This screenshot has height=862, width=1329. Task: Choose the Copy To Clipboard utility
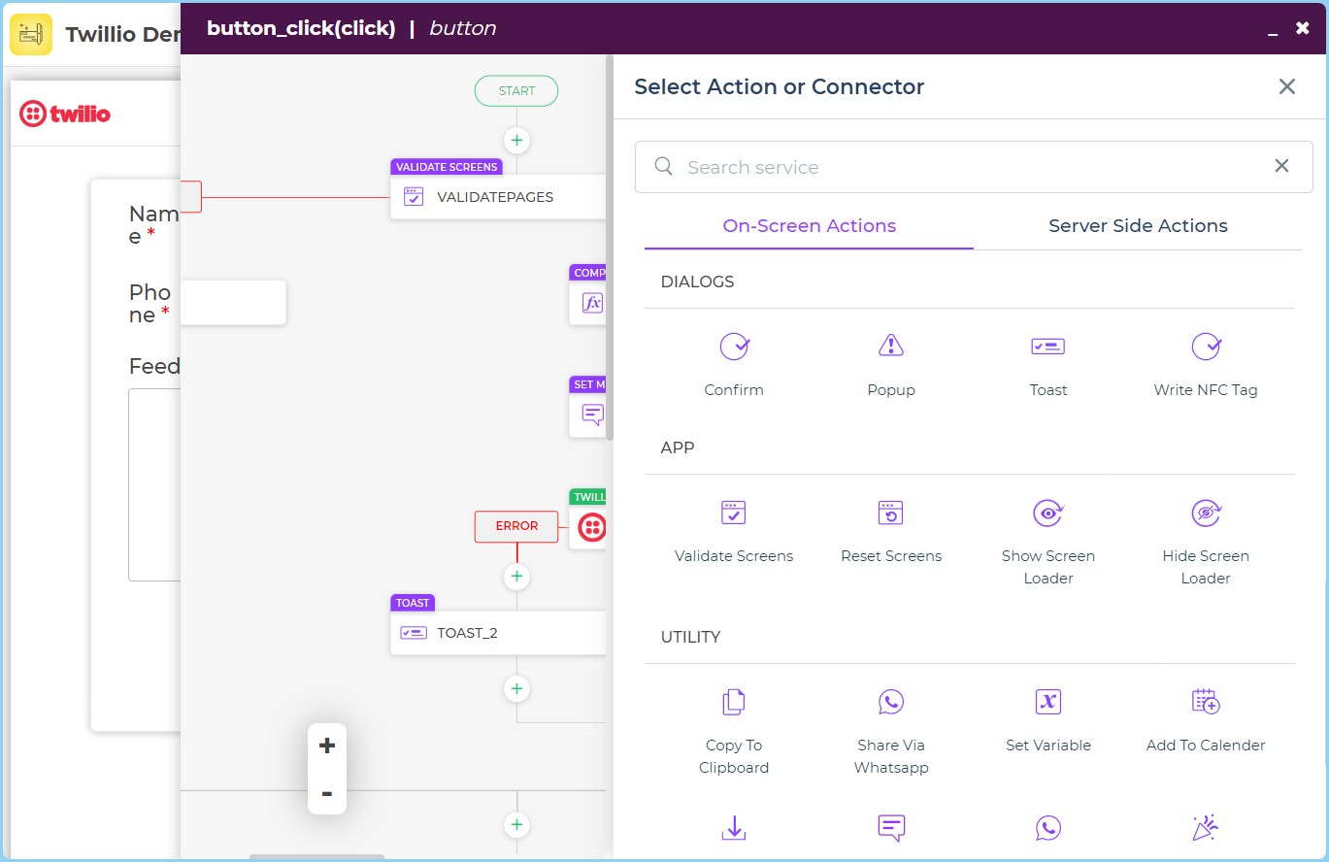[734, 728]
